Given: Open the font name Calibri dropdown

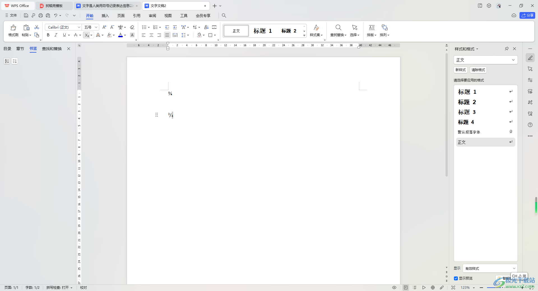Looking at the screenshot, I should click(79, 27).
